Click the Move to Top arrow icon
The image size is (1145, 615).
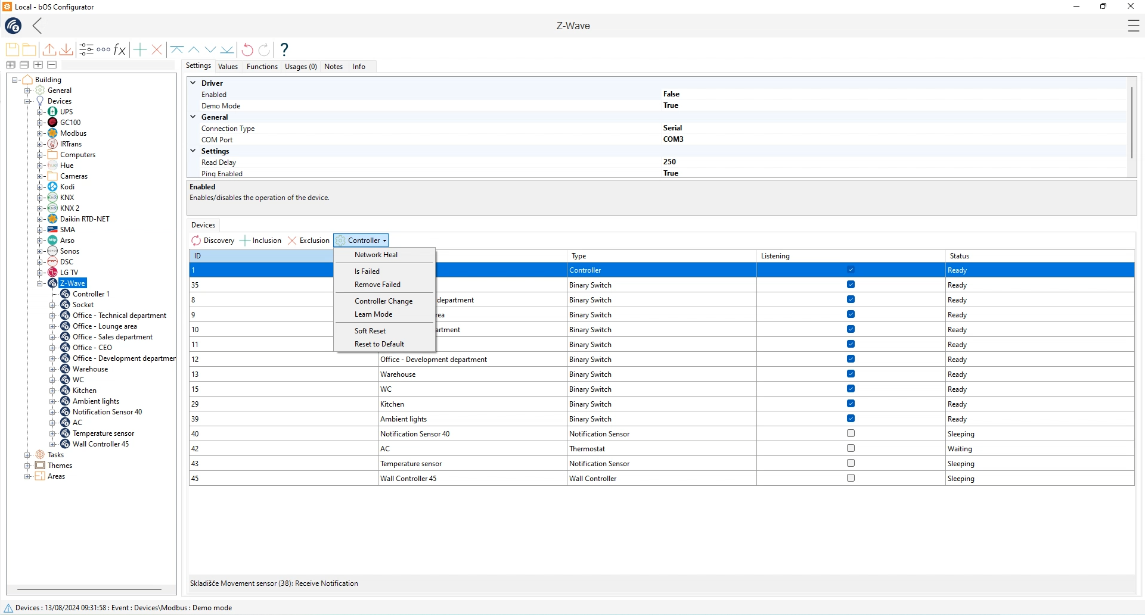coord(177,49)
